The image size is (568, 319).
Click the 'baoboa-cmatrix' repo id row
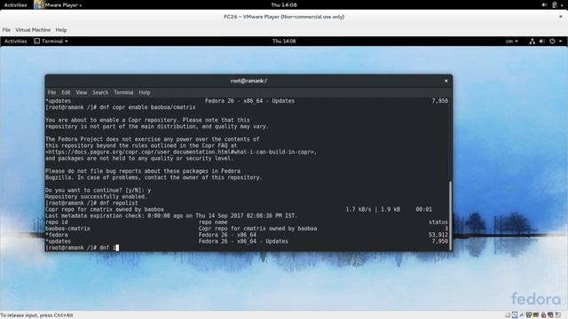coord(67,229)
